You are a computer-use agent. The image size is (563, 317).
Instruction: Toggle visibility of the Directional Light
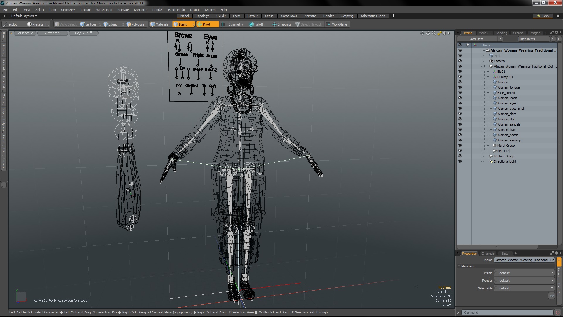[459, 161]
